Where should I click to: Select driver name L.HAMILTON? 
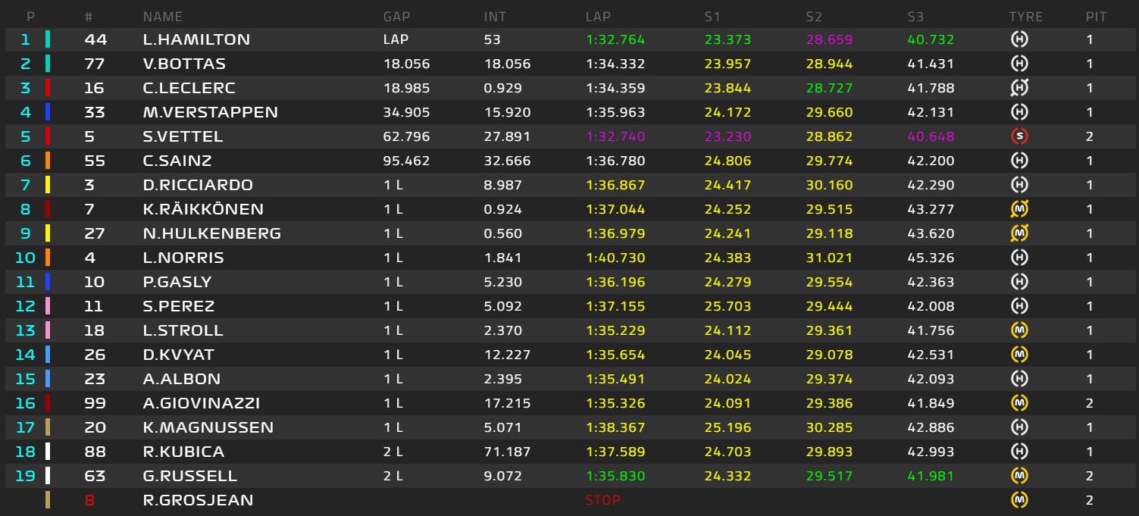tap(196, 39)
